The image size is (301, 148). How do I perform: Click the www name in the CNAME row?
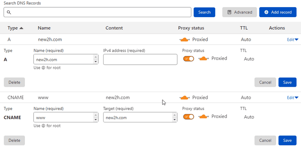pos(43,98)
